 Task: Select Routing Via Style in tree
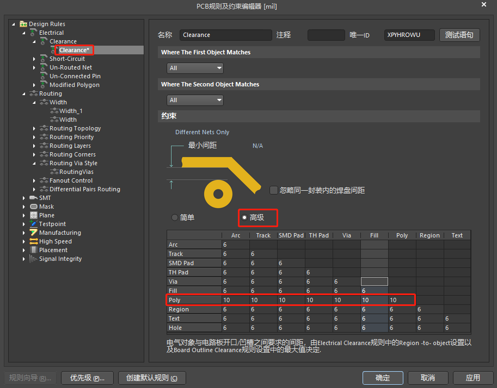[x=73, y=163]
